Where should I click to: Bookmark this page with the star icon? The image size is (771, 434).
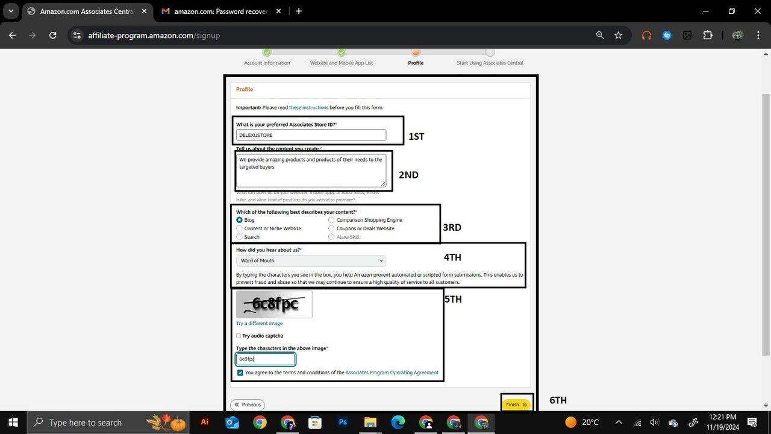point(618,36)
